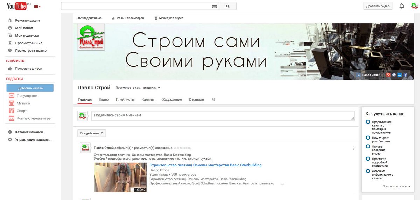This screenshot has width=420, height=200.
Task: Click the thumbs-up icon beside Понравившиеся
Action: tap(10, 68)
